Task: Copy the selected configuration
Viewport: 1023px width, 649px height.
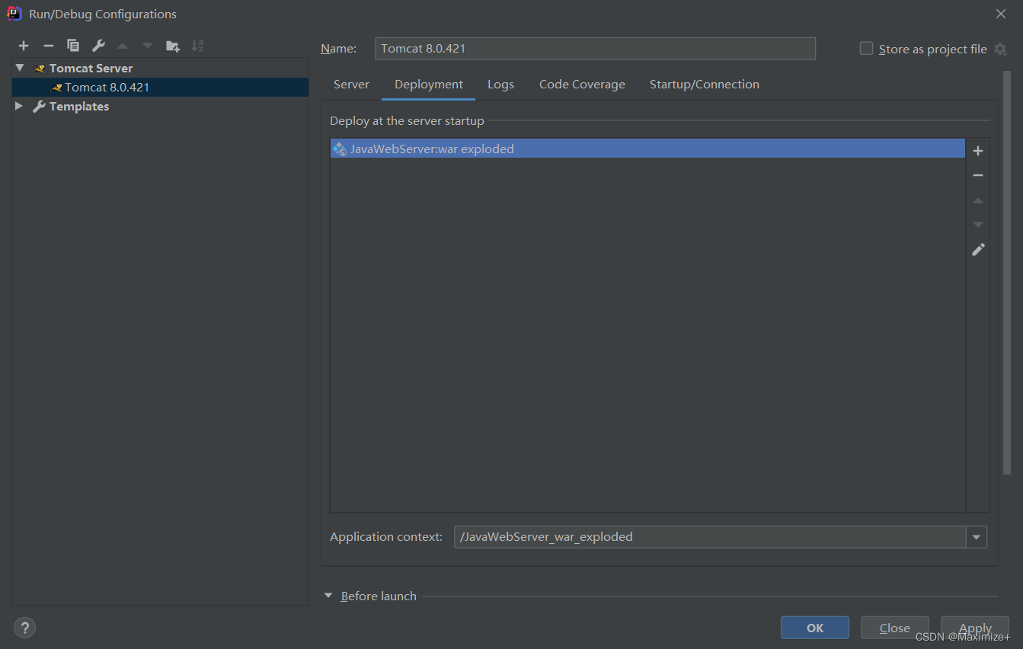Action: pos(73,46)
